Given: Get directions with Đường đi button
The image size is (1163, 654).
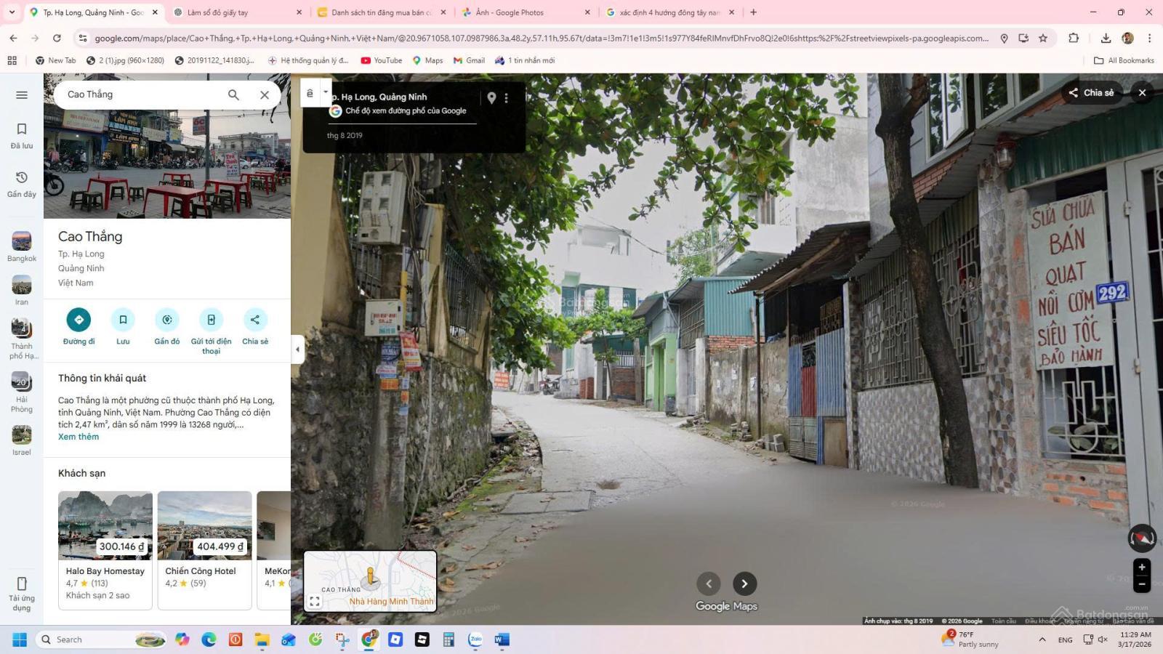Looking at the screenshot, I should 79,326.
